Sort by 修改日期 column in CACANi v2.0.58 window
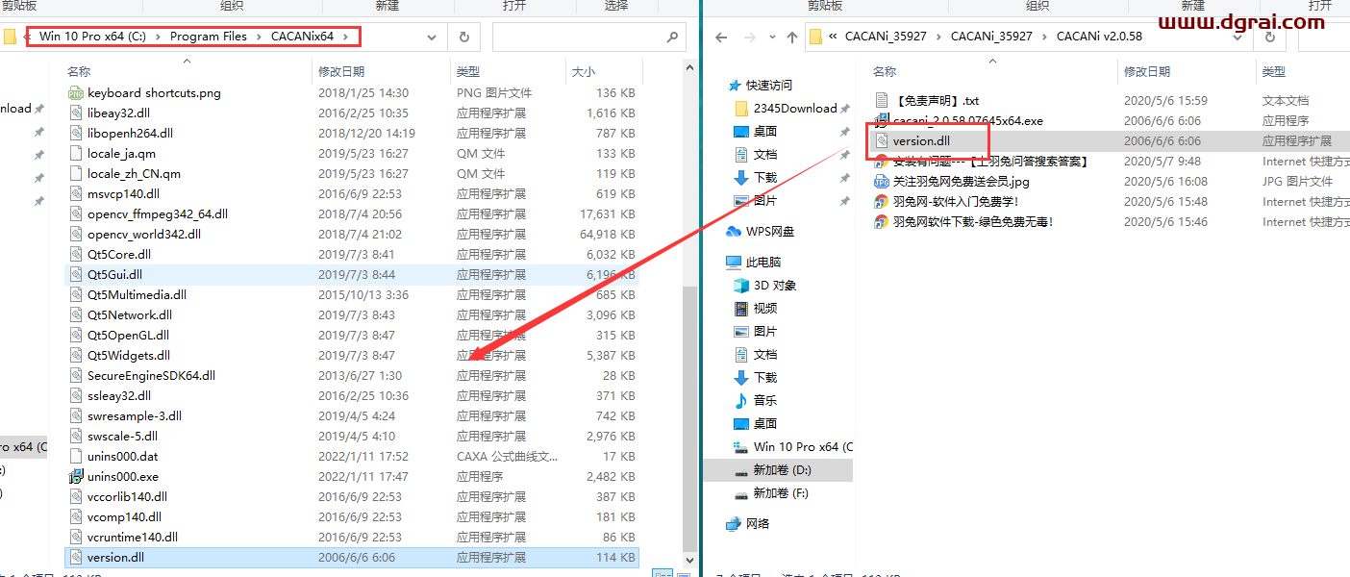This screenshot has height=577, width=1350. pyautogui.click(x=1147, y=71)
